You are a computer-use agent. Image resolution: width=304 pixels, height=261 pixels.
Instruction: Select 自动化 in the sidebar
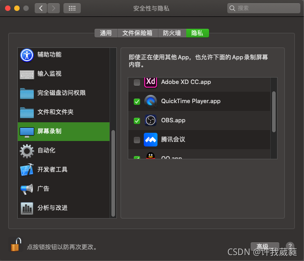(x=63, y=151)
